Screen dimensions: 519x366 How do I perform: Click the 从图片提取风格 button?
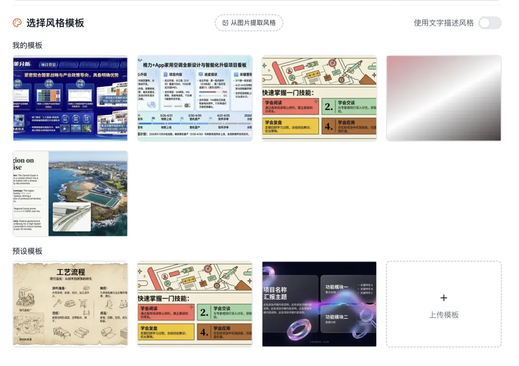coord(249,23)
